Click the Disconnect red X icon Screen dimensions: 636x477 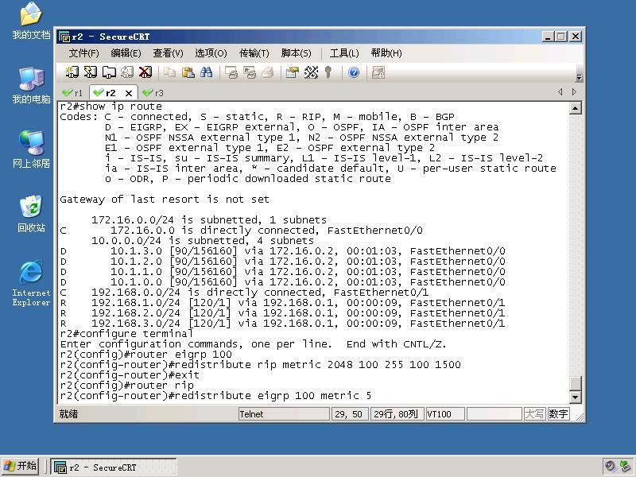(x=145, y=72)
